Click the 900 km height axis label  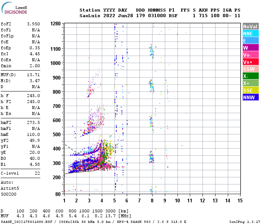click(x=57, y=78)
